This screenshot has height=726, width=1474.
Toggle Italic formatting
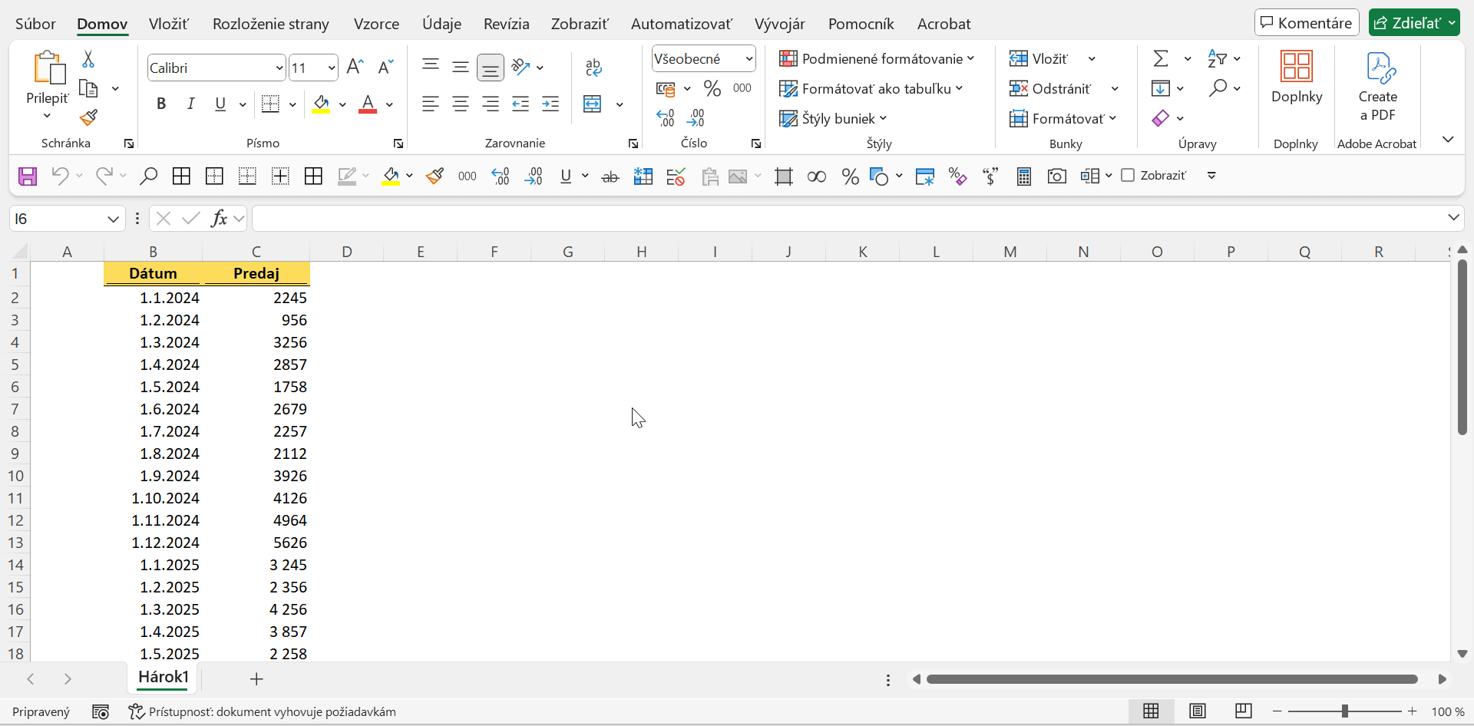point(190,104)
